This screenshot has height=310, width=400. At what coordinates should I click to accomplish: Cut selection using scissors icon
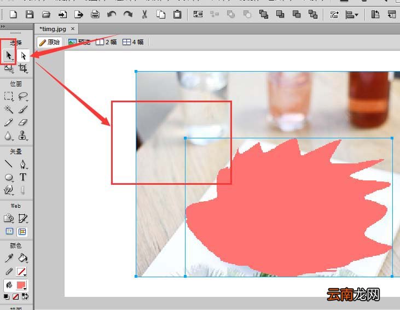point(144,14)
